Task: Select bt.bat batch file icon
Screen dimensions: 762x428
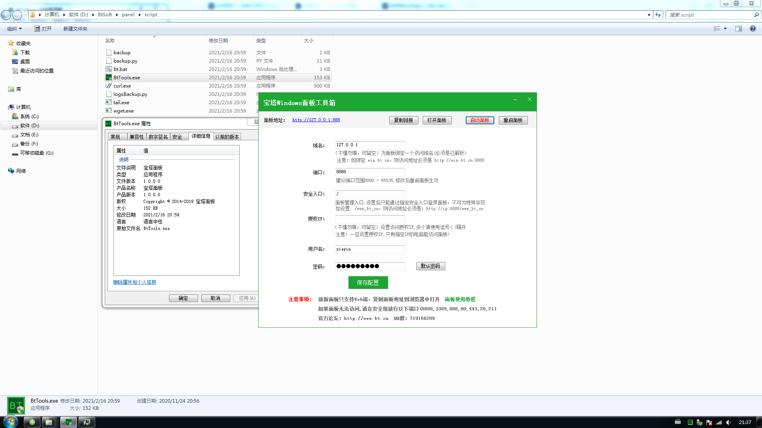Action: (x=109, y=69)
